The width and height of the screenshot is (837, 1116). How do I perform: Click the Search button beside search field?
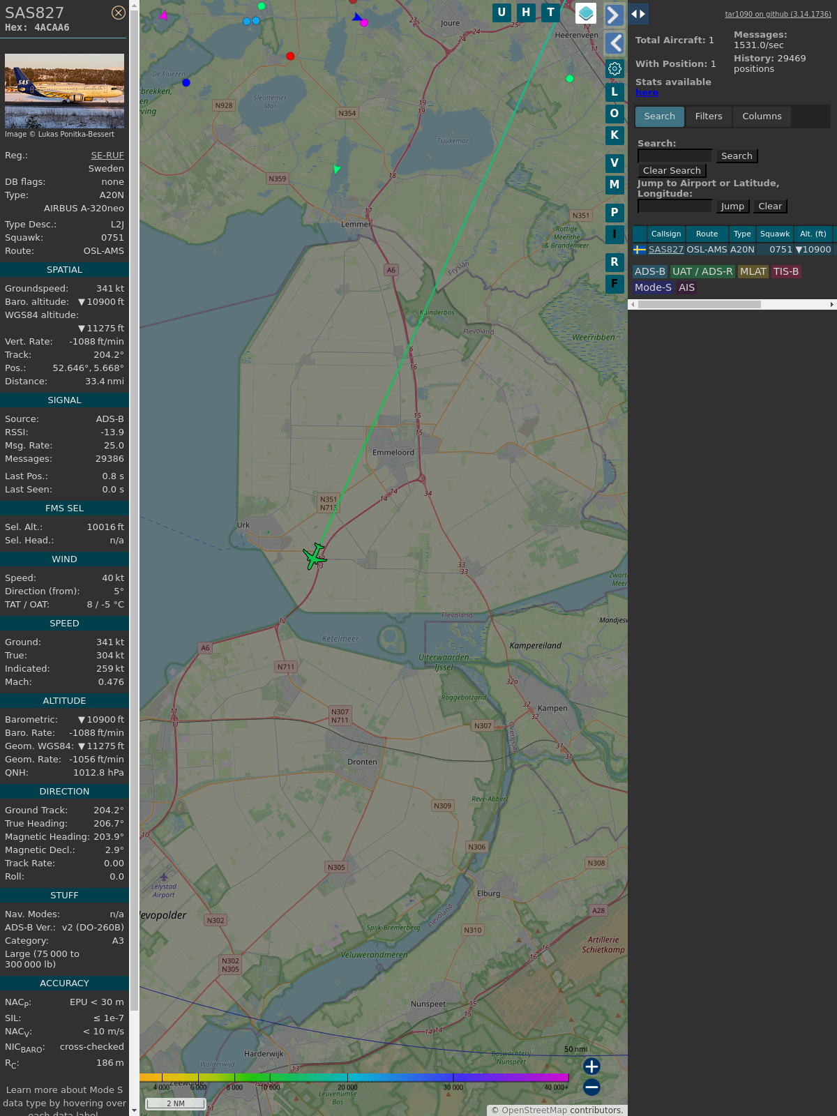(x=737, y=156)
